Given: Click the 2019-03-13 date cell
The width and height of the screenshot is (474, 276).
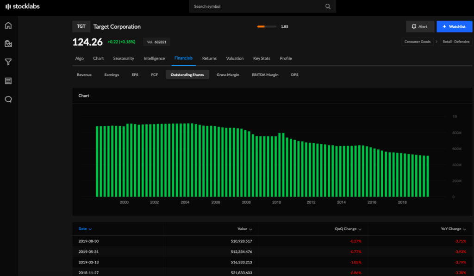Looking at the screenshot, I should click(88, 262).
